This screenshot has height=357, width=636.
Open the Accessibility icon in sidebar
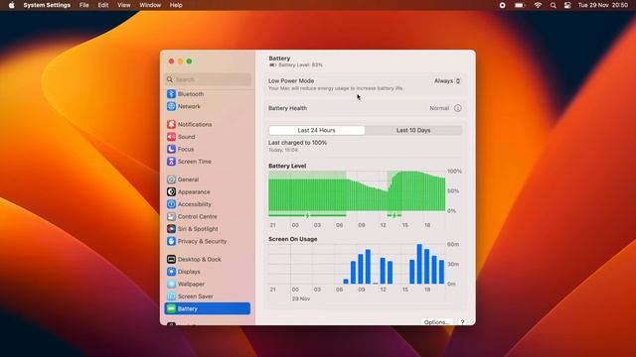click(171, 204)
